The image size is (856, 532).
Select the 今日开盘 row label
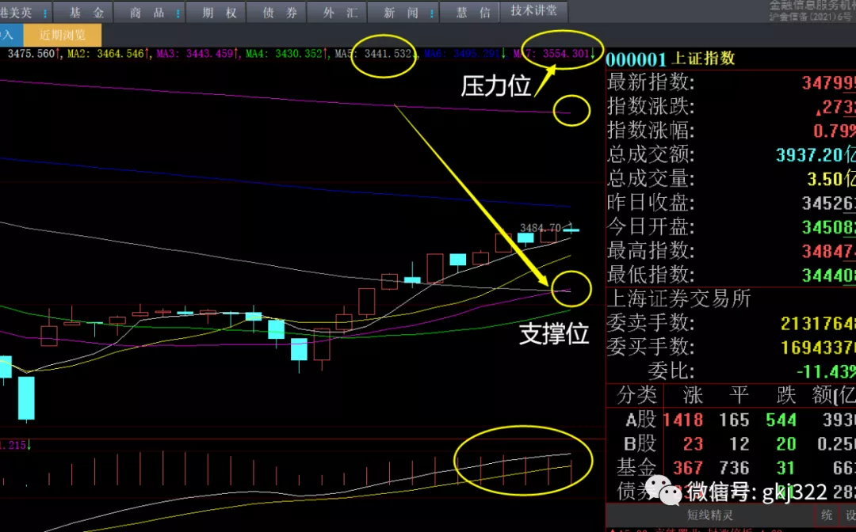point(651,226)
